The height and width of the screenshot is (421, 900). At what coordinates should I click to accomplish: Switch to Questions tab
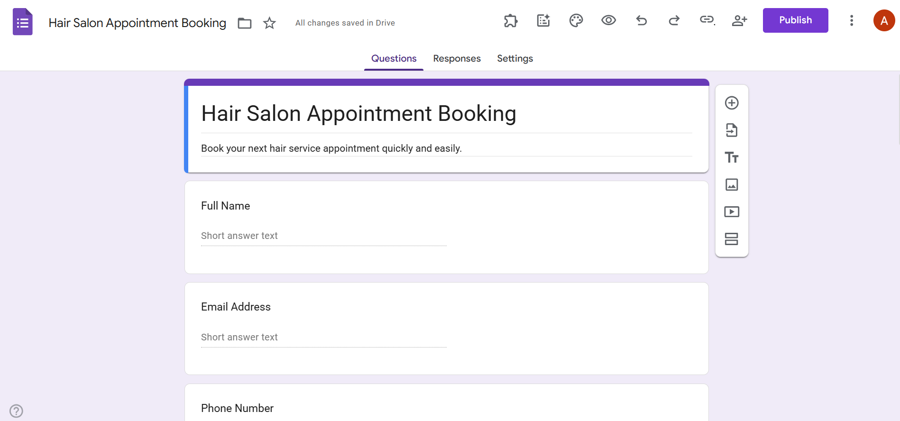click(x=394, y=58)
